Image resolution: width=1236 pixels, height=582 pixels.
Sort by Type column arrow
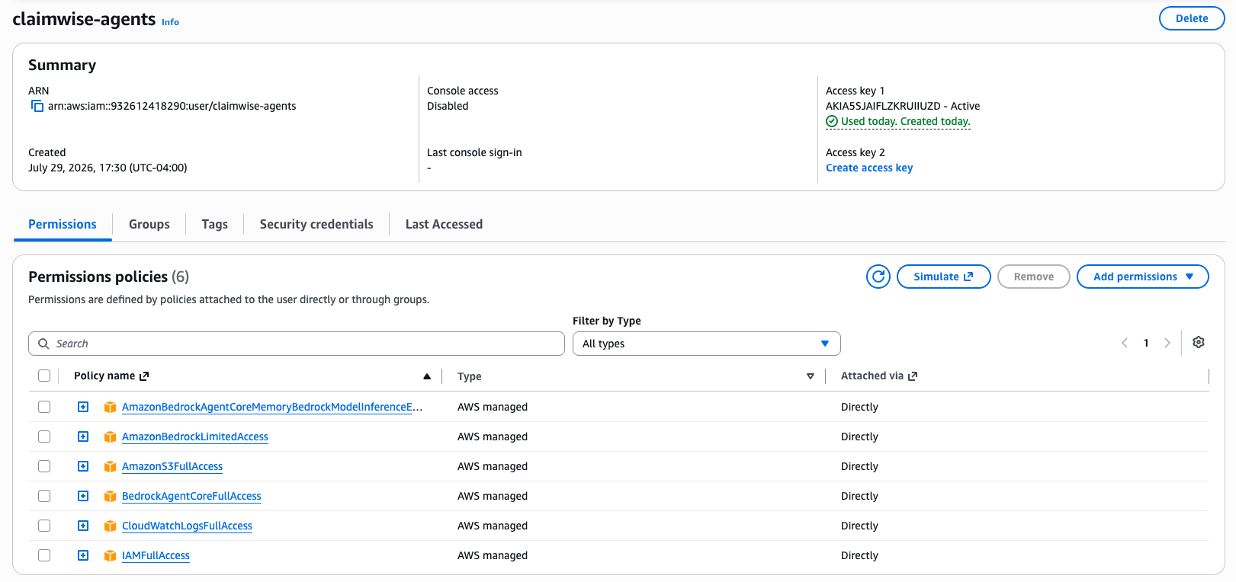click(811, 376)
